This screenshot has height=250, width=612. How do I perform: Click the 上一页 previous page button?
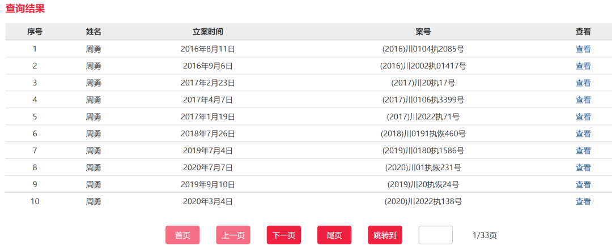[x=233, y=235]
